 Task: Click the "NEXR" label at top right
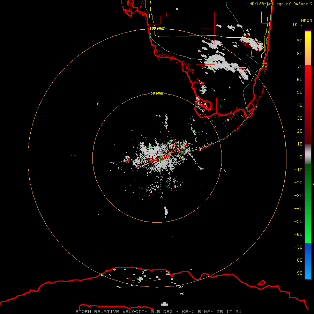(307, 21)
